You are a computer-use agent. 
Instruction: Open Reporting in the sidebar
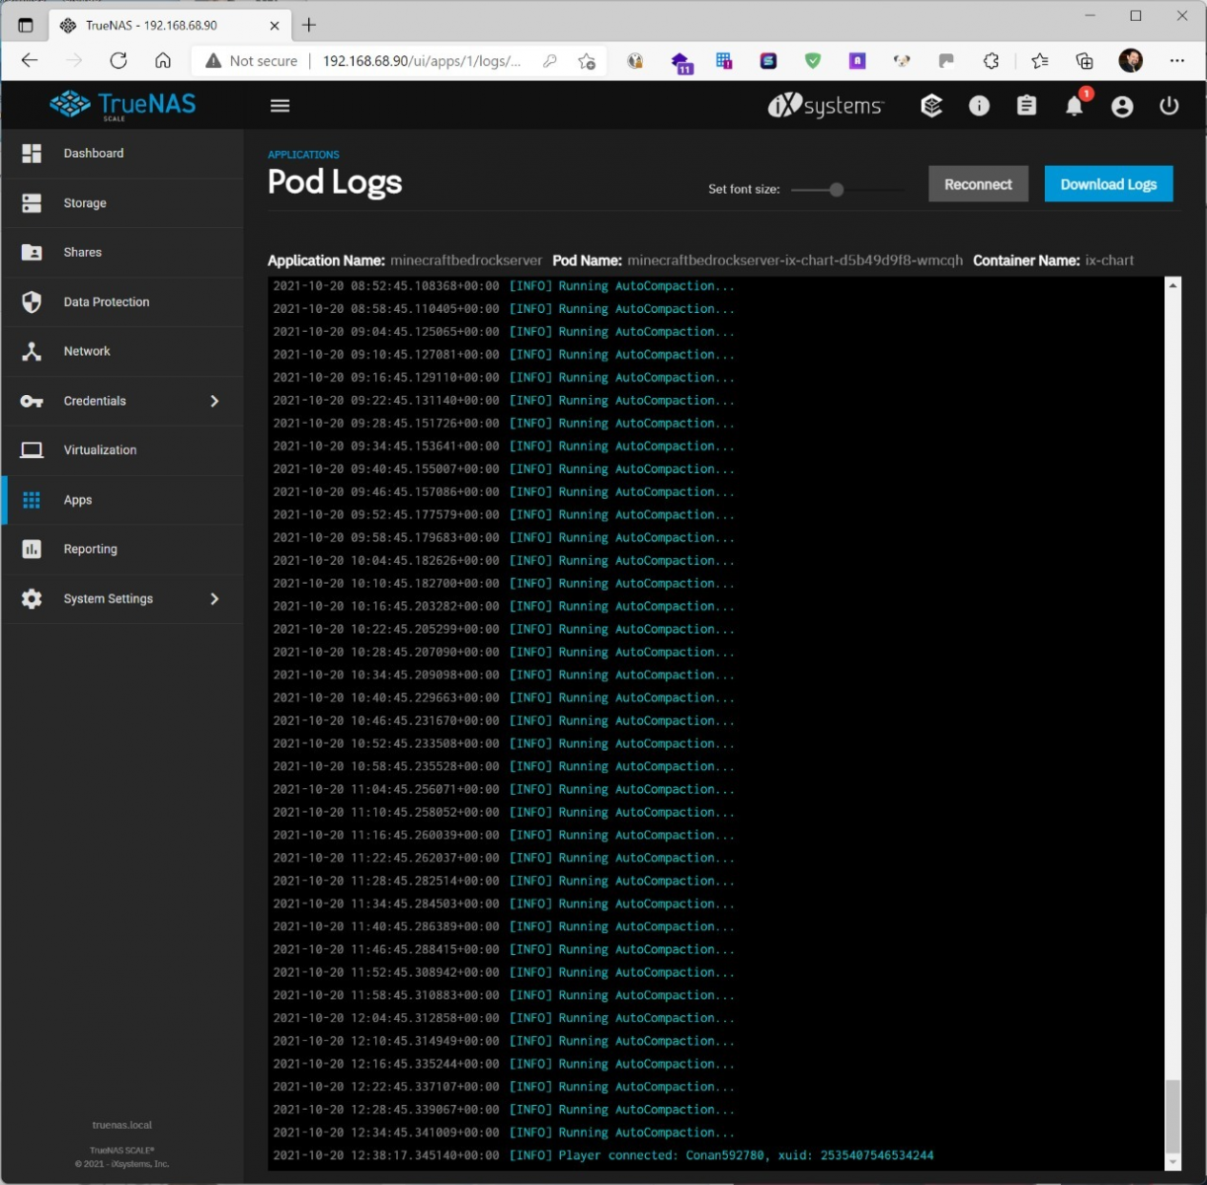[122, 549]
